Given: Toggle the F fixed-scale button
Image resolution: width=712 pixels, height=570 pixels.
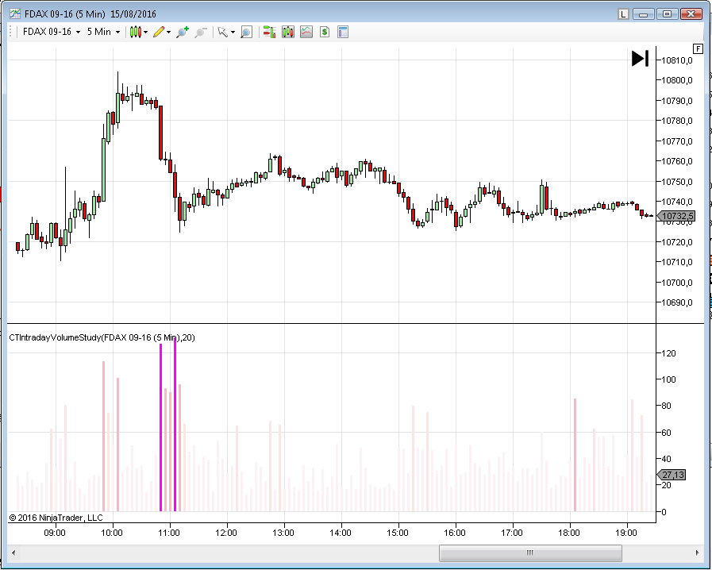Looking at the screenshot, I should click(697, 48).
